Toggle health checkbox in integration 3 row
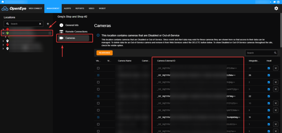The height and width of the screenshot is (133, 282). (269, 89)
